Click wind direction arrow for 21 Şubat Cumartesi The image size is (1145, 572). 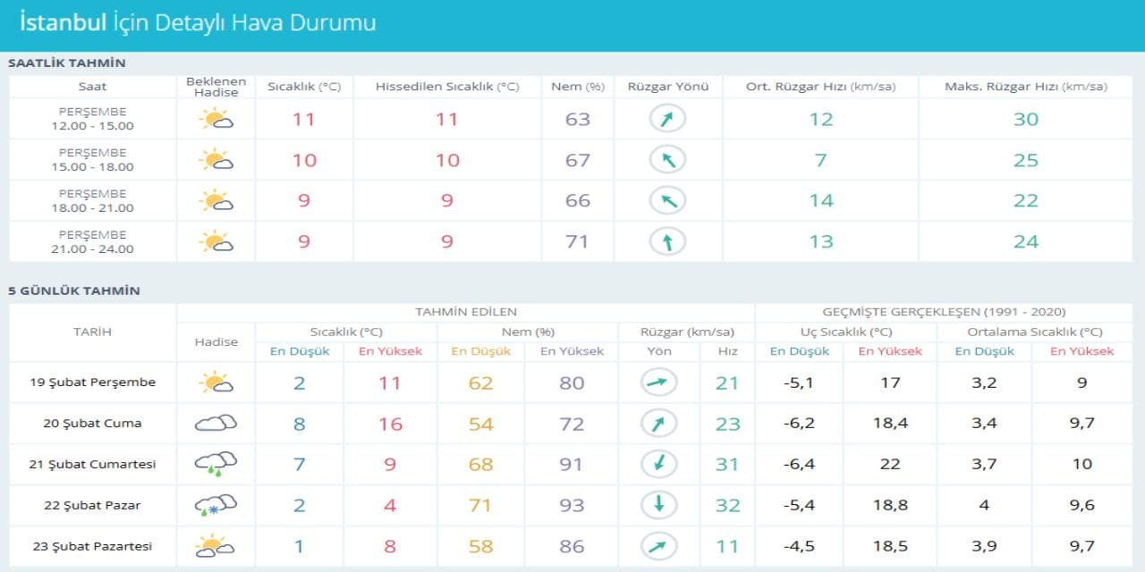tap(659, 464)
